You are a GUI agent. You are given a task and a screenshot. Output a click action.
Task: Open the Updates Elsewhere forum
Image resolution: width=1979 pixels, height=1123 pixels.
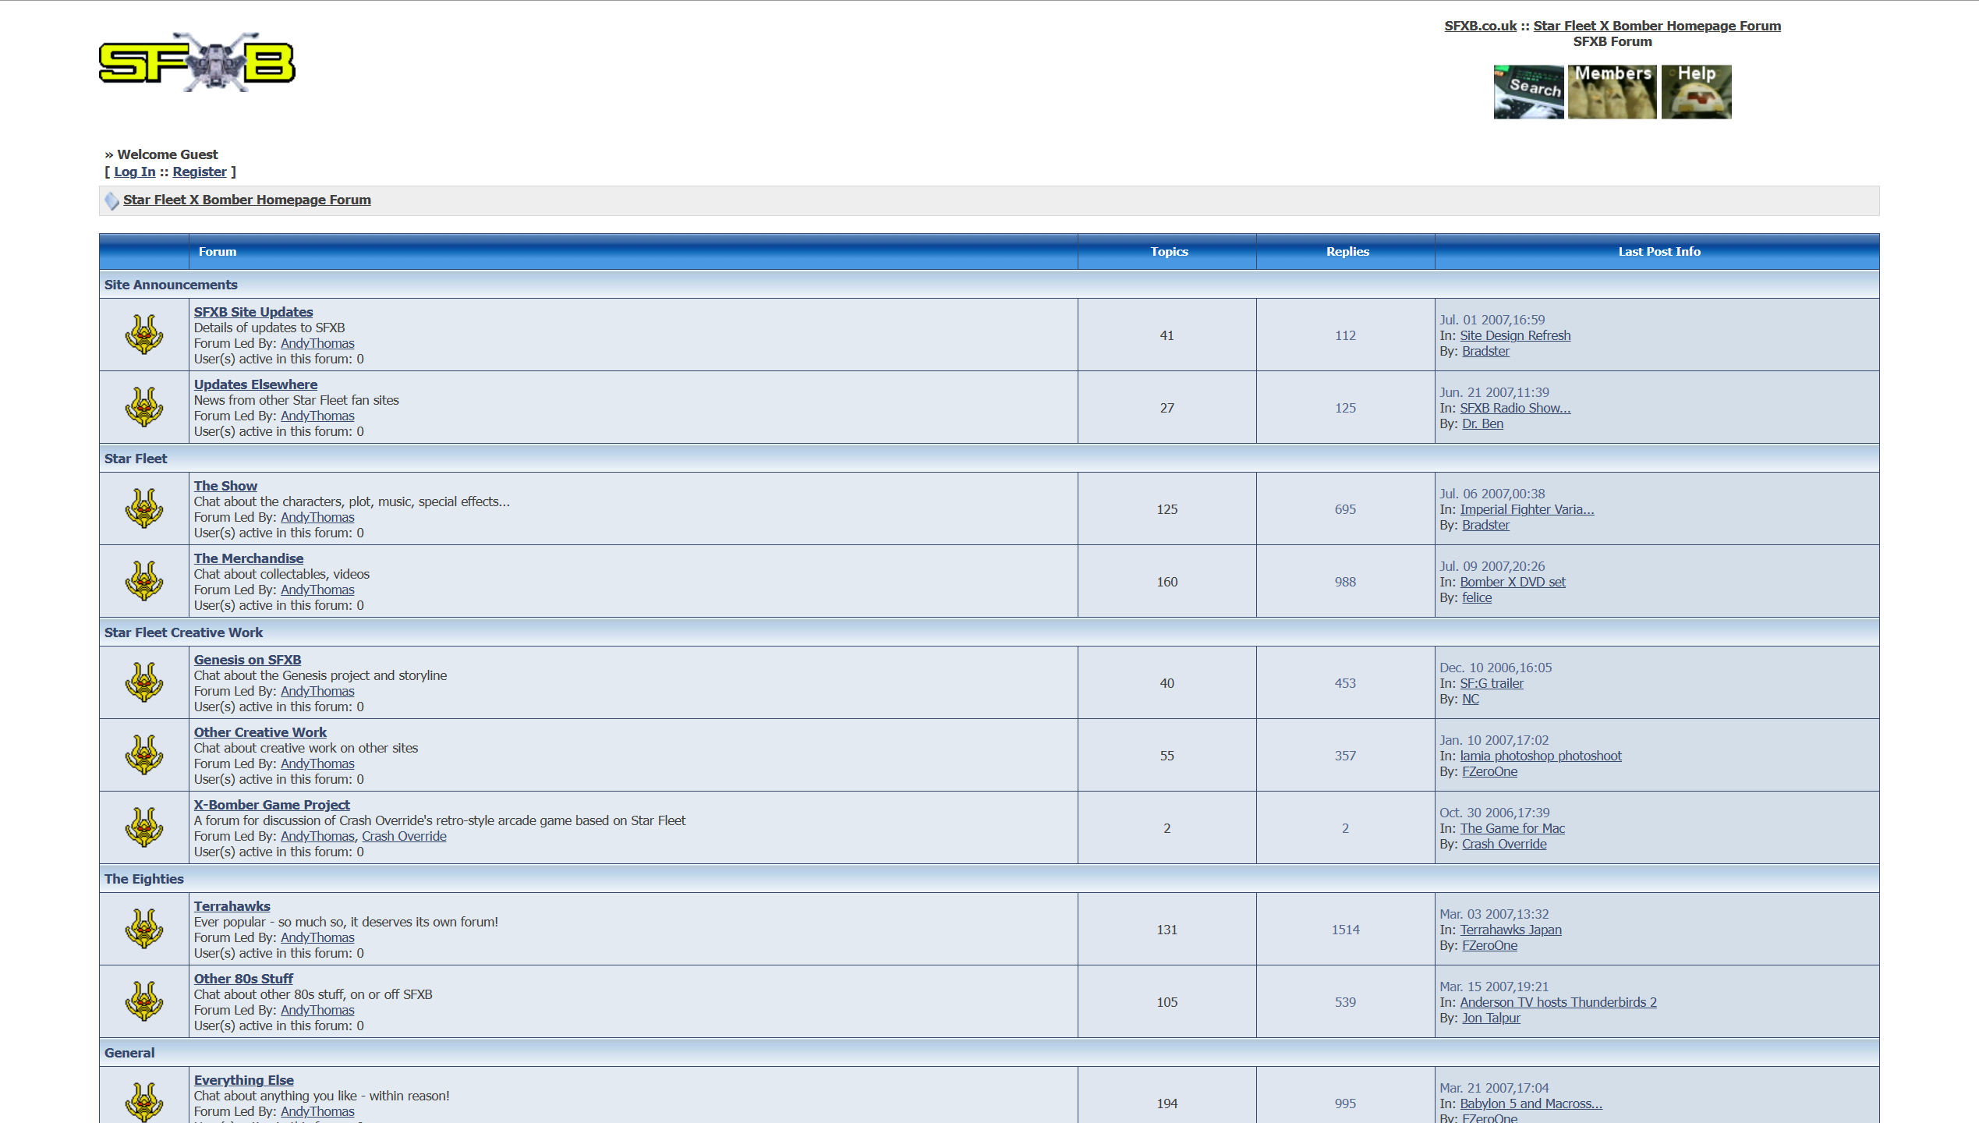[256, 384]
